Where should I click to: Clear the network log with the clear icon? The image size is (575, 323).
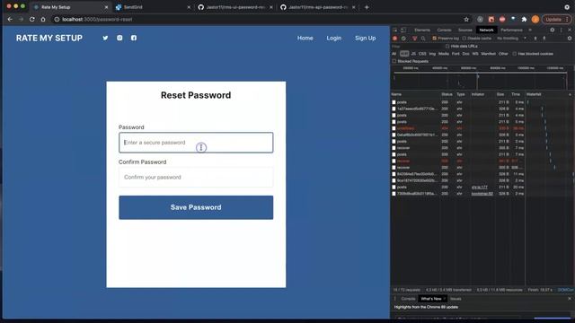(403, 39)
